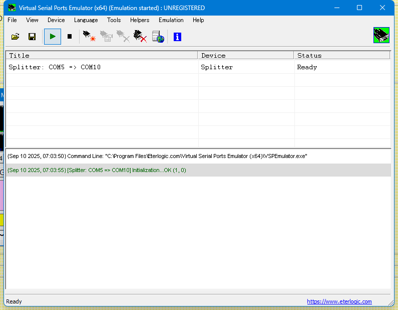
Task: Sort by the Status column header
Action: coord(342,56)
